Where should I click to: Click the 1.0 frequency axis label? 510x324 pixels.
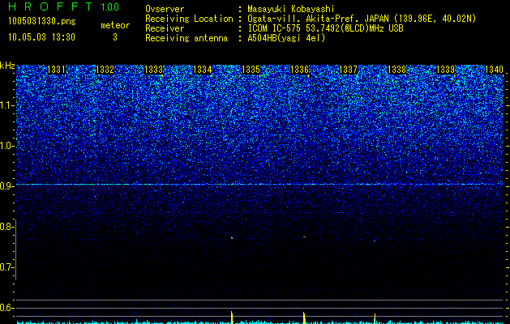click(x=5, y=146)
